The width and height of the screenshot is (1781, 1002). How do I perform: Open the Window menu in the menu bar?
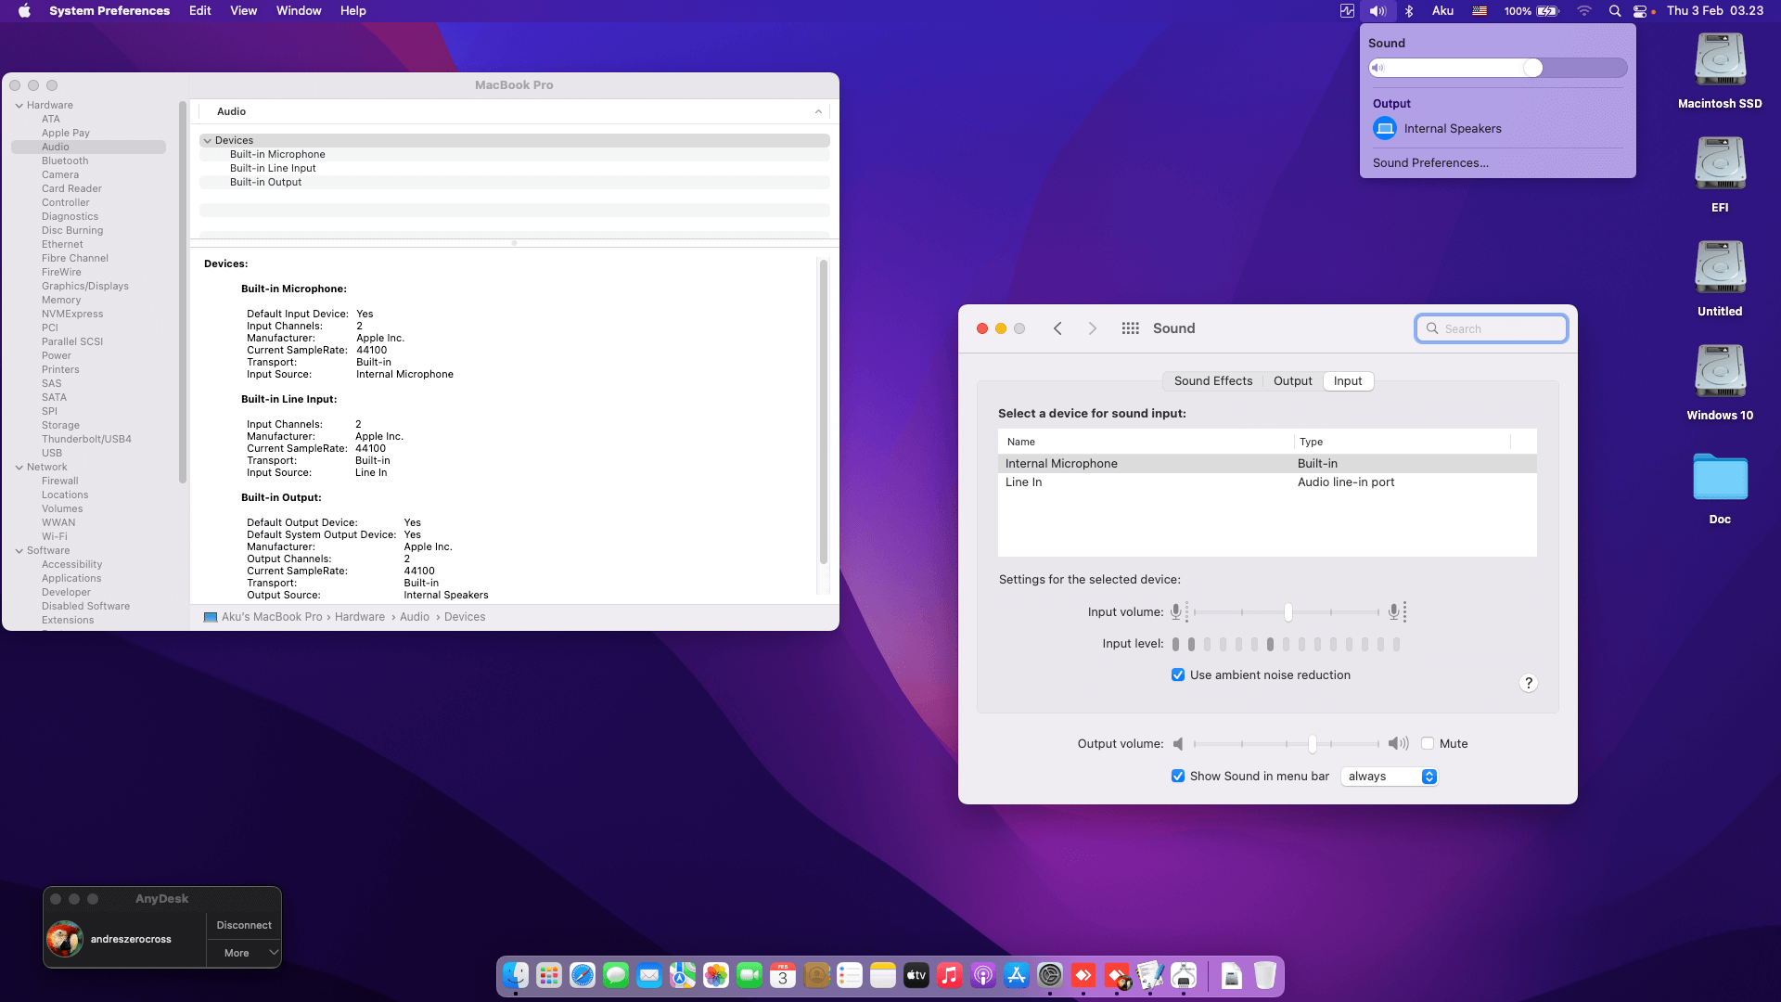coord(298,10)
